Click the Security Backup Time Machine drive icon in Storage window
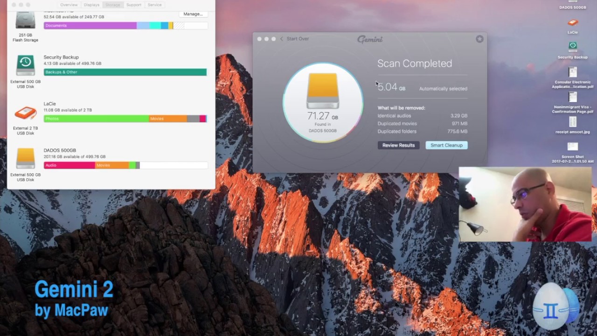Viewport: 597px width, 336px height. pyautogui.click(x=25, y=65)
